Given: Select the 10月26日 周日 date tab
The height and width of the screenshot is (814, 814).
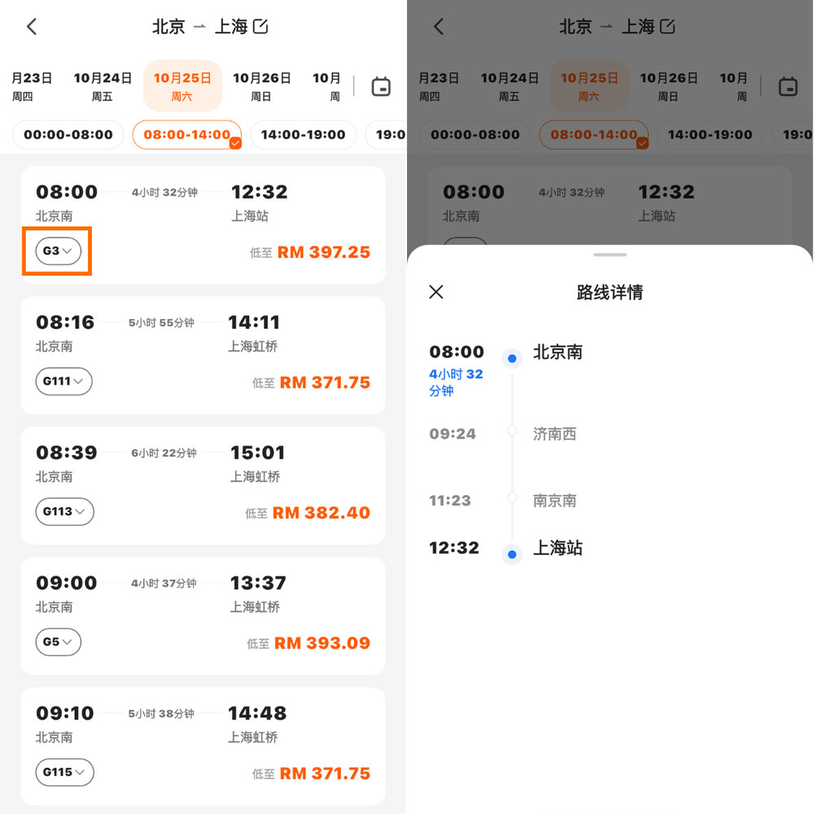Looking at the screenshot, I should (262, 85).
